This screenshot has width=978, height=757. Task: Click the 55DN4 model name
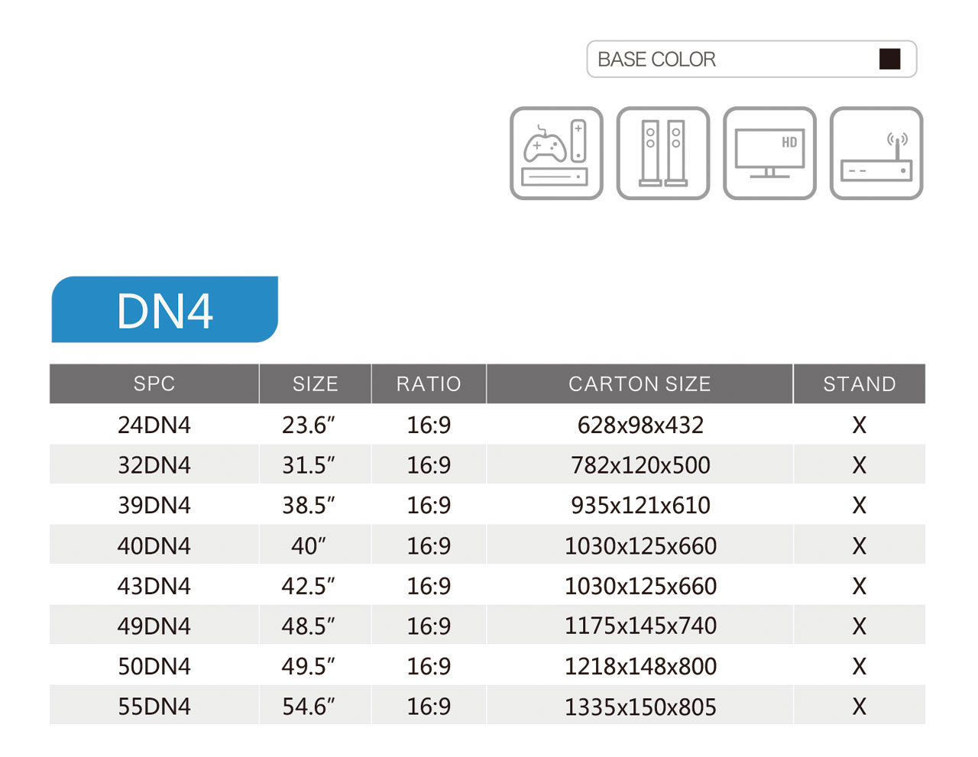154,707
